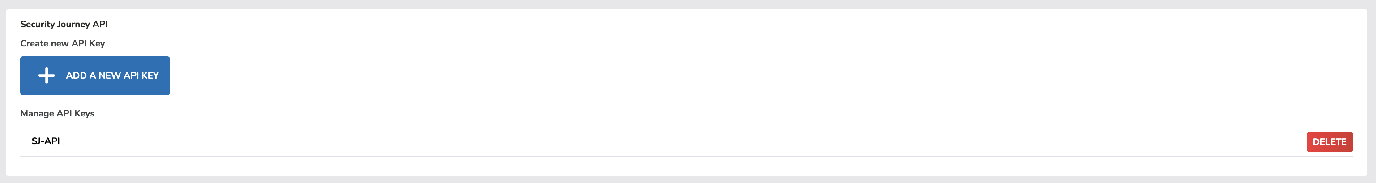This screenshot has height=183, width=1376.
Task: Click the SJ-API row's empty middle area
Action: tap(684, 141)
